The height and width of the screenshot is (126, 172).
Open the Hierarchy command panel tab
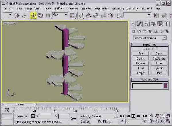(146, 24)
